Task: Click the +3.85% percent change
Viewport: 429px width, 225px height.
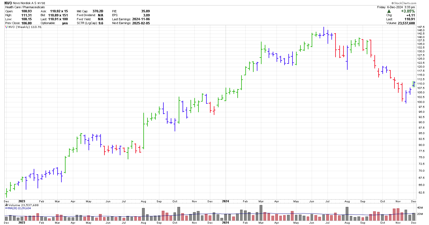Action: (x=408, y=11)
